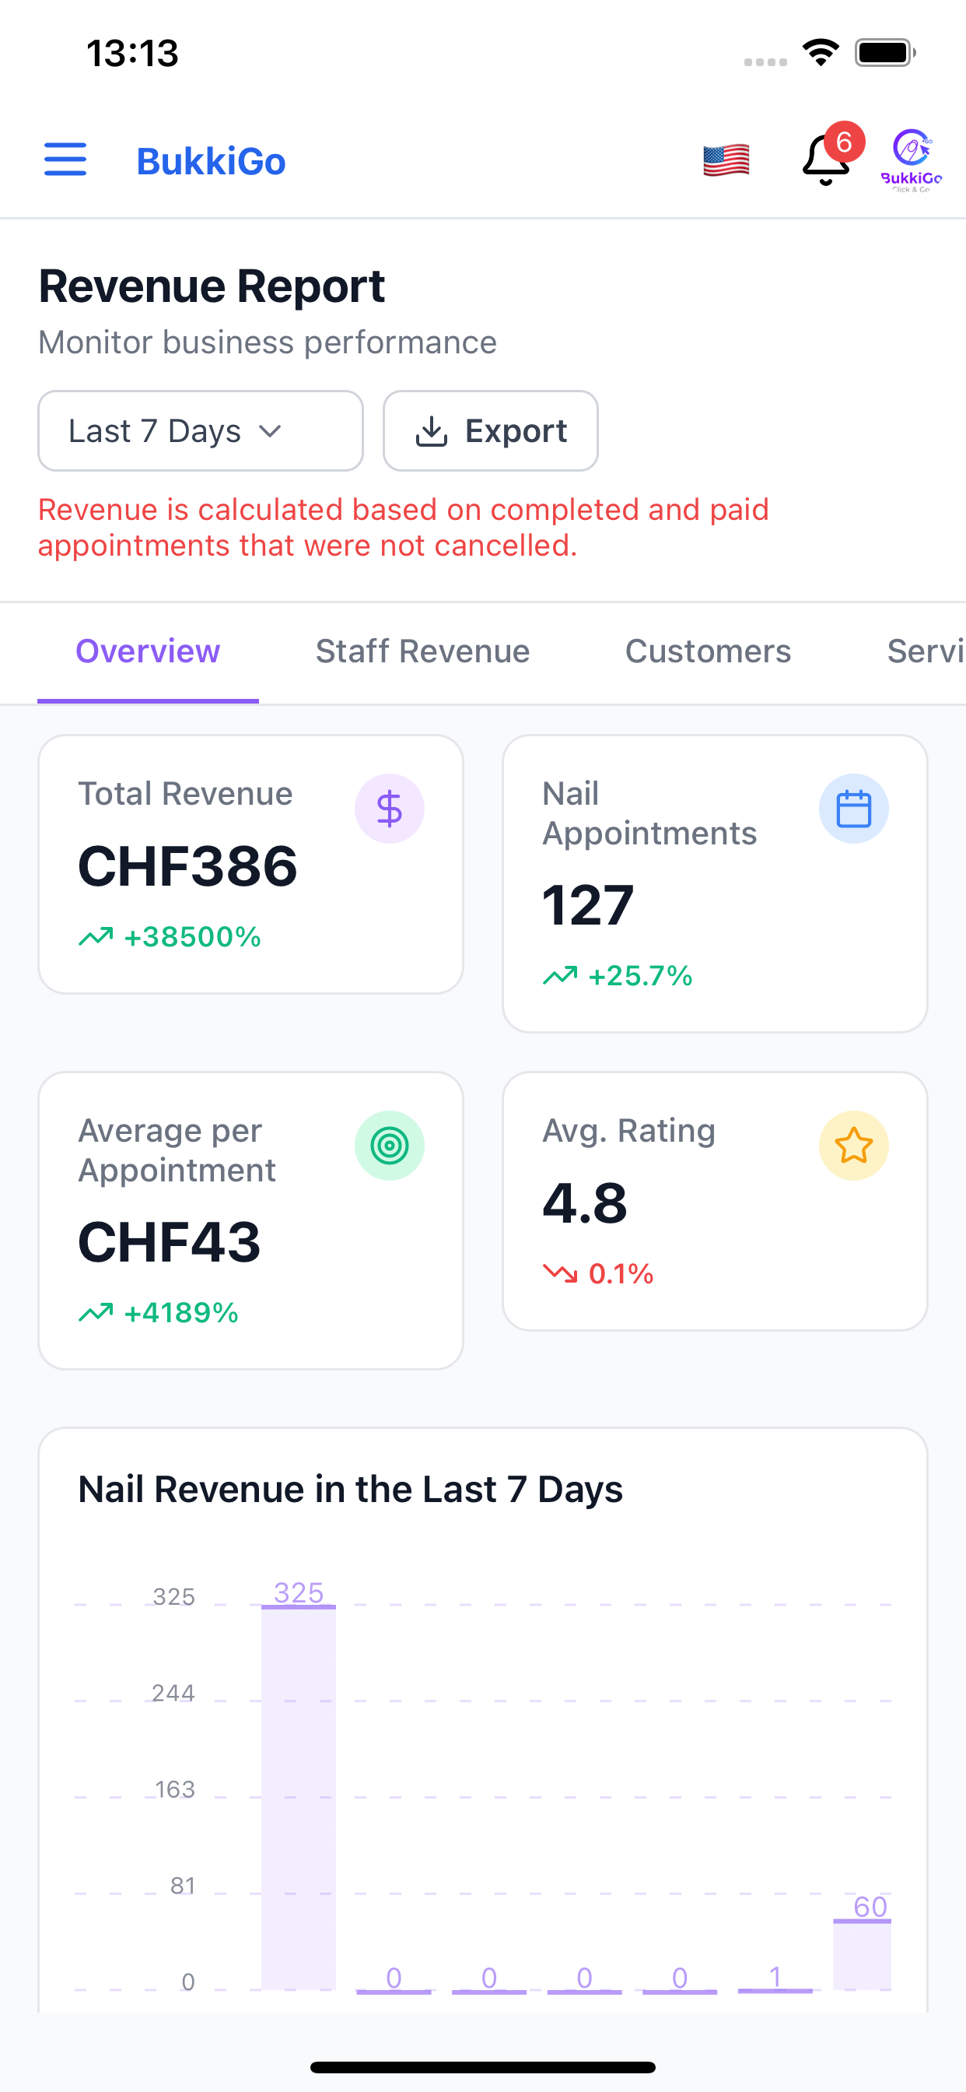Select the 127 nail appointments value
This screenshot has width=966, height=2092.
click(x=588, y=904)
